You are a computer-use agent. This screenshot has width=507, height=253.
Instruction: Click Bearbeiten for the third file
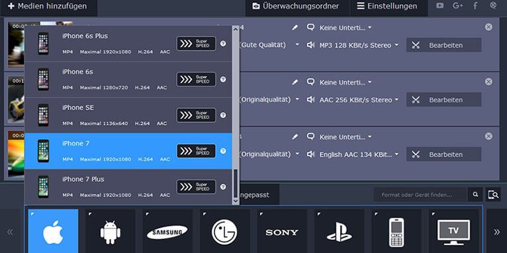coord(444,154)
